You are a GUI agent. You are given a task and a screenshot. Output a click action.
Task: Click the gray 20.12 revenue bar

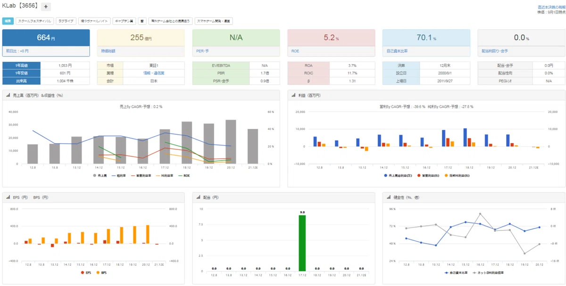click(231, 142)
